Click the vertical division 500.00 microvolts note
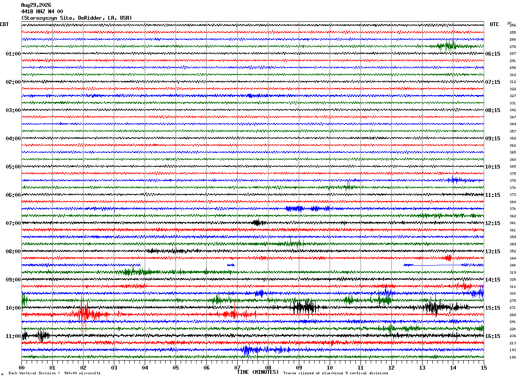This screenshot has width=518, height=379. click(54, 373)
